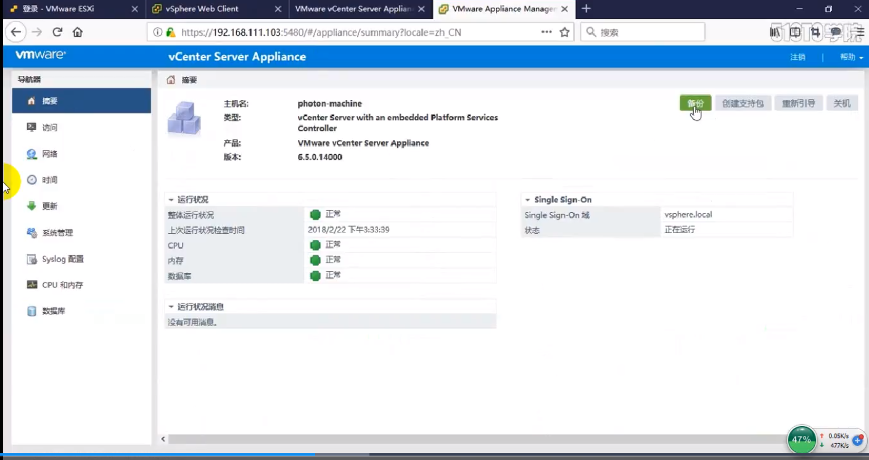Screen dimensions: 869x460
Task: Click the vCenter Server Appliance title
Action: coord(237,57)
